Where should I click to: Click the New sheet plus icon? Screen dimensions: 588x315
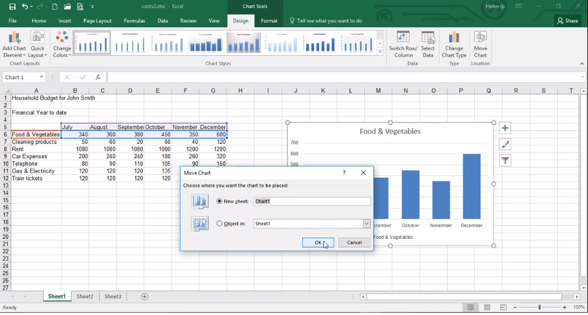(x=145, y=296)
